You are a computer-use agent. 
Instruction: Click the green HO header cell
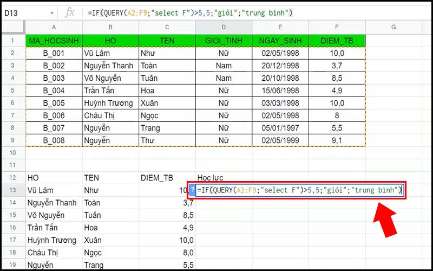110,41
